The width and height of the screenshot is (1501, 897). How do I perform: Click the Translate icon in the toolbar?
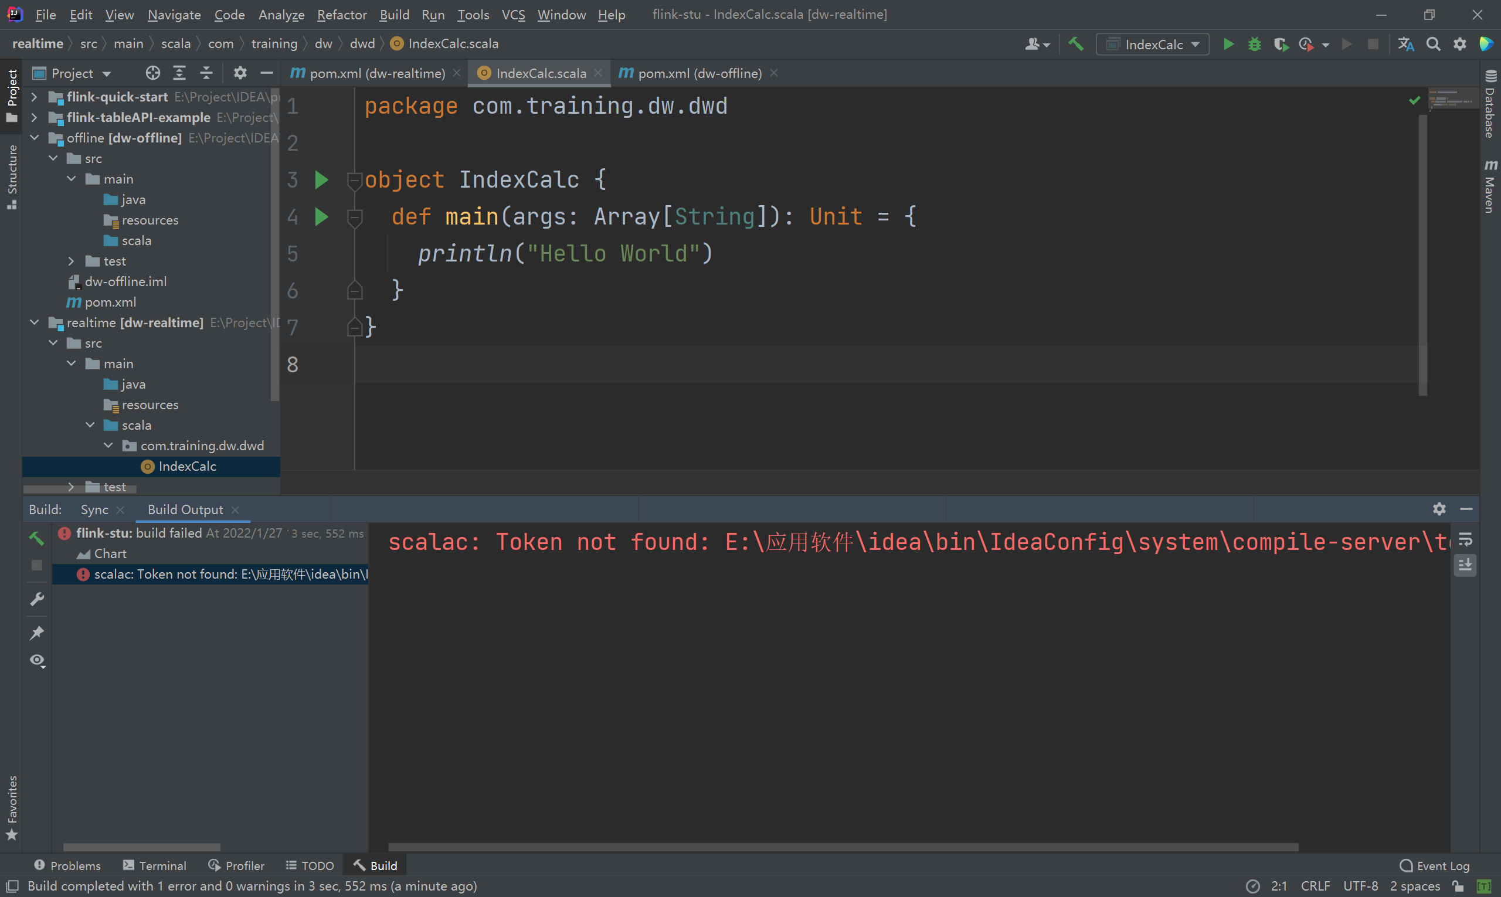click(x=1405, y=44)
